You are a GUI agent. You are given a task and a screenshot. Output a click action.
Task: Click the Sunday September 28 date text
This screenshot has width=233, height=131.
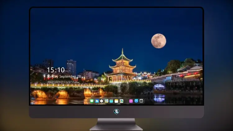pyautogui.click(x=64, y=76)
